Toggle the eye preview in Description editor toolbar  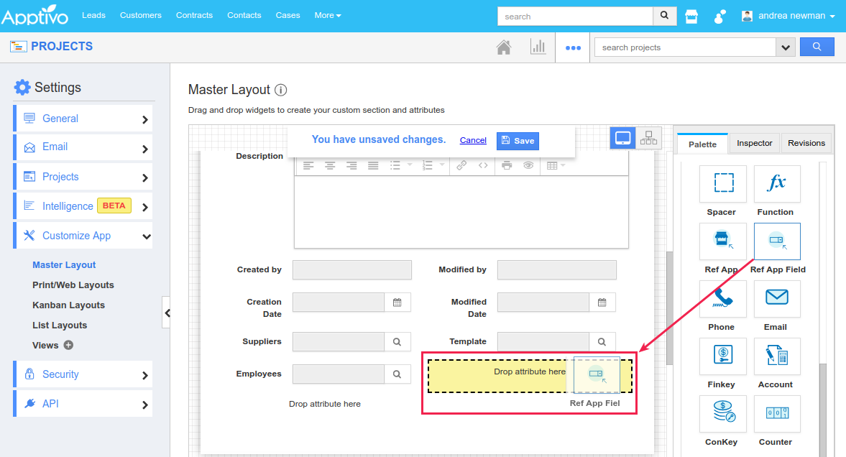tap(530, 165)
